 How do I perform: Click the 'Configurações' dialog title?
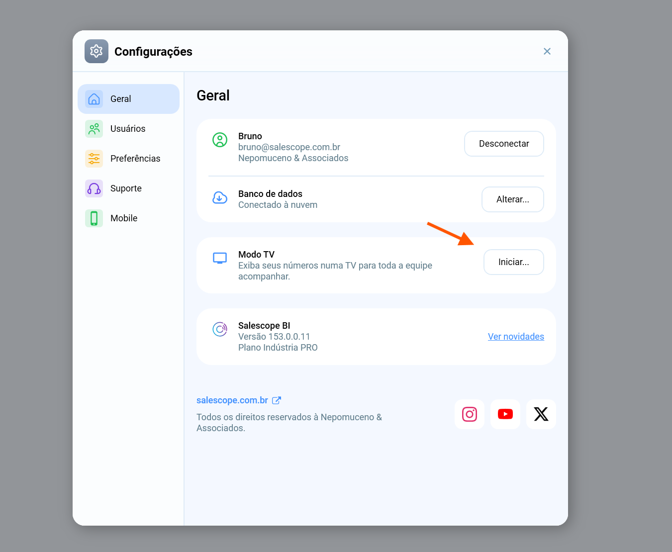153,52
